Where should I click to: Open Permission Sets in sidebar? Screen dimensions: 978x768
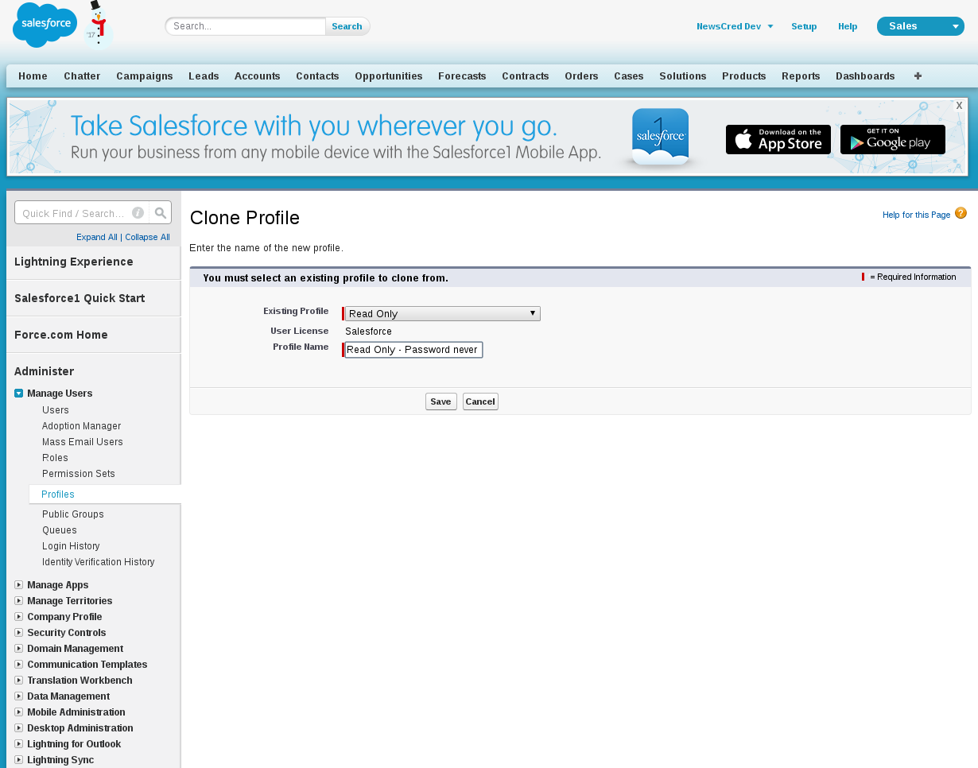point(79,474)
